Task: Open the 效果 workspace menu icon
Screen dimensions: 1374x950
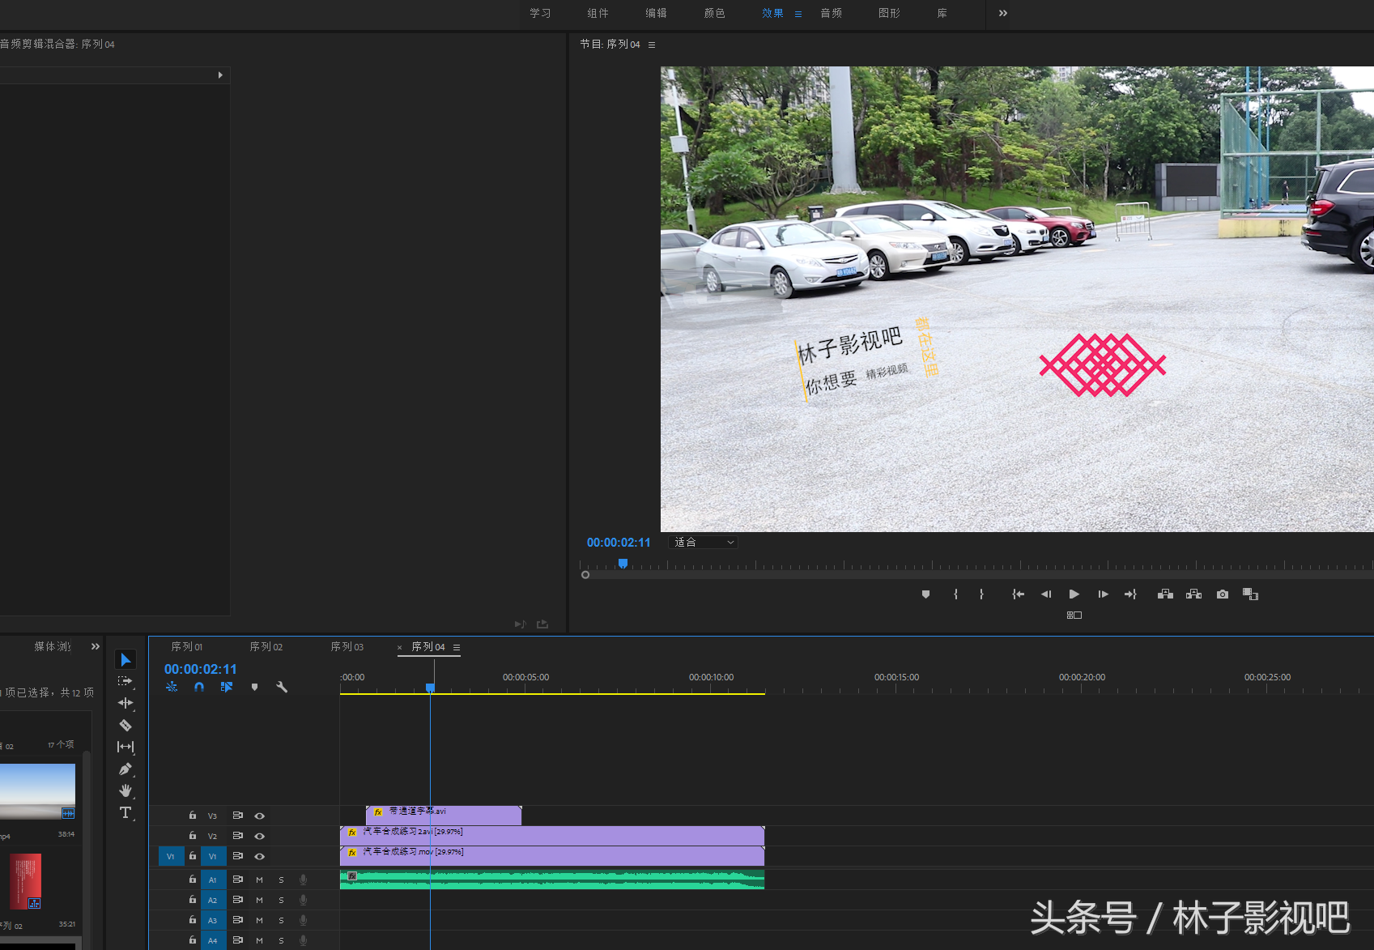Action: [798, 14]
